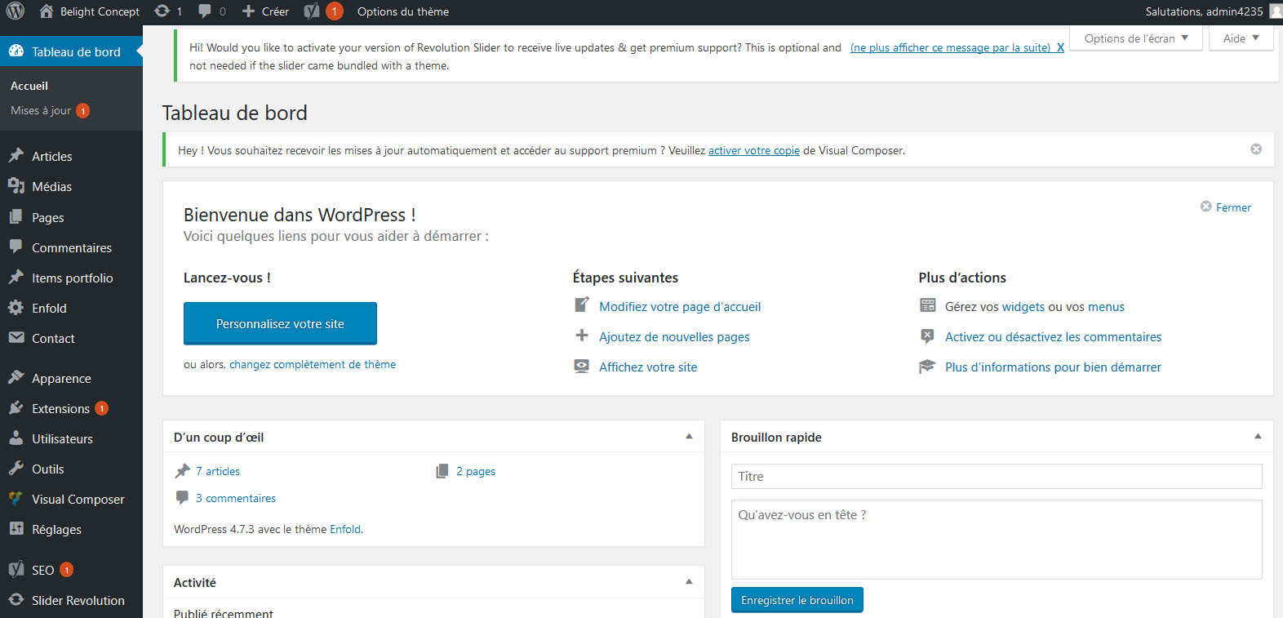This screenshot has height=618, width=1283.
Task: Click Affichez votre site link
Action: point(648,367)
